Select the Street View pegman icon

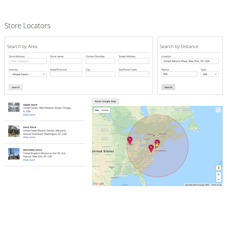219,168
